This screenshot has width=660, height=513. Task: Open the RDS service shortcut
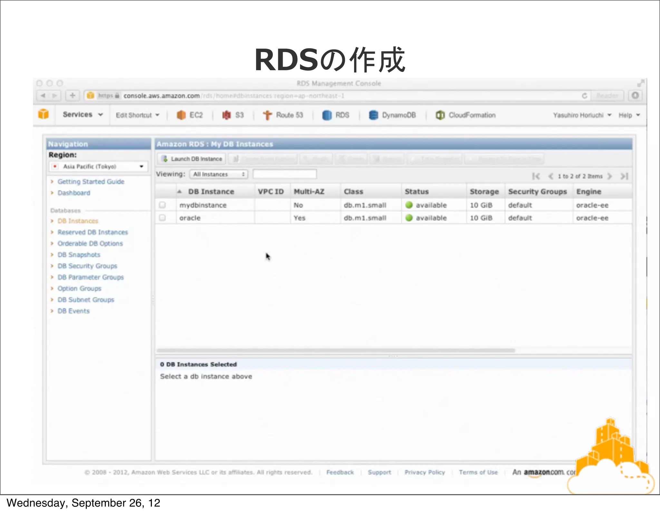click(x=336, y=115)
